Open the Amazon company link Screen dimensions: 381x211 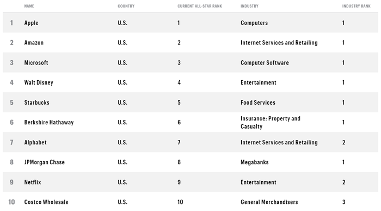point(34,43)
